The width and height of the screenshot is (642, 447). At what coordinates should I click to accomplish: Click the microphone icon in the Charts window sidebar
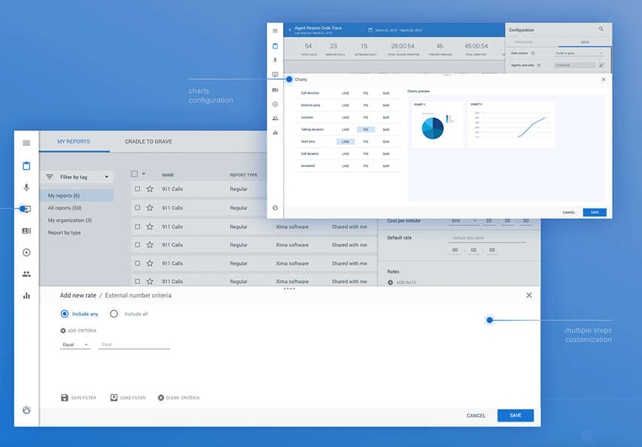tap(275, 60)
